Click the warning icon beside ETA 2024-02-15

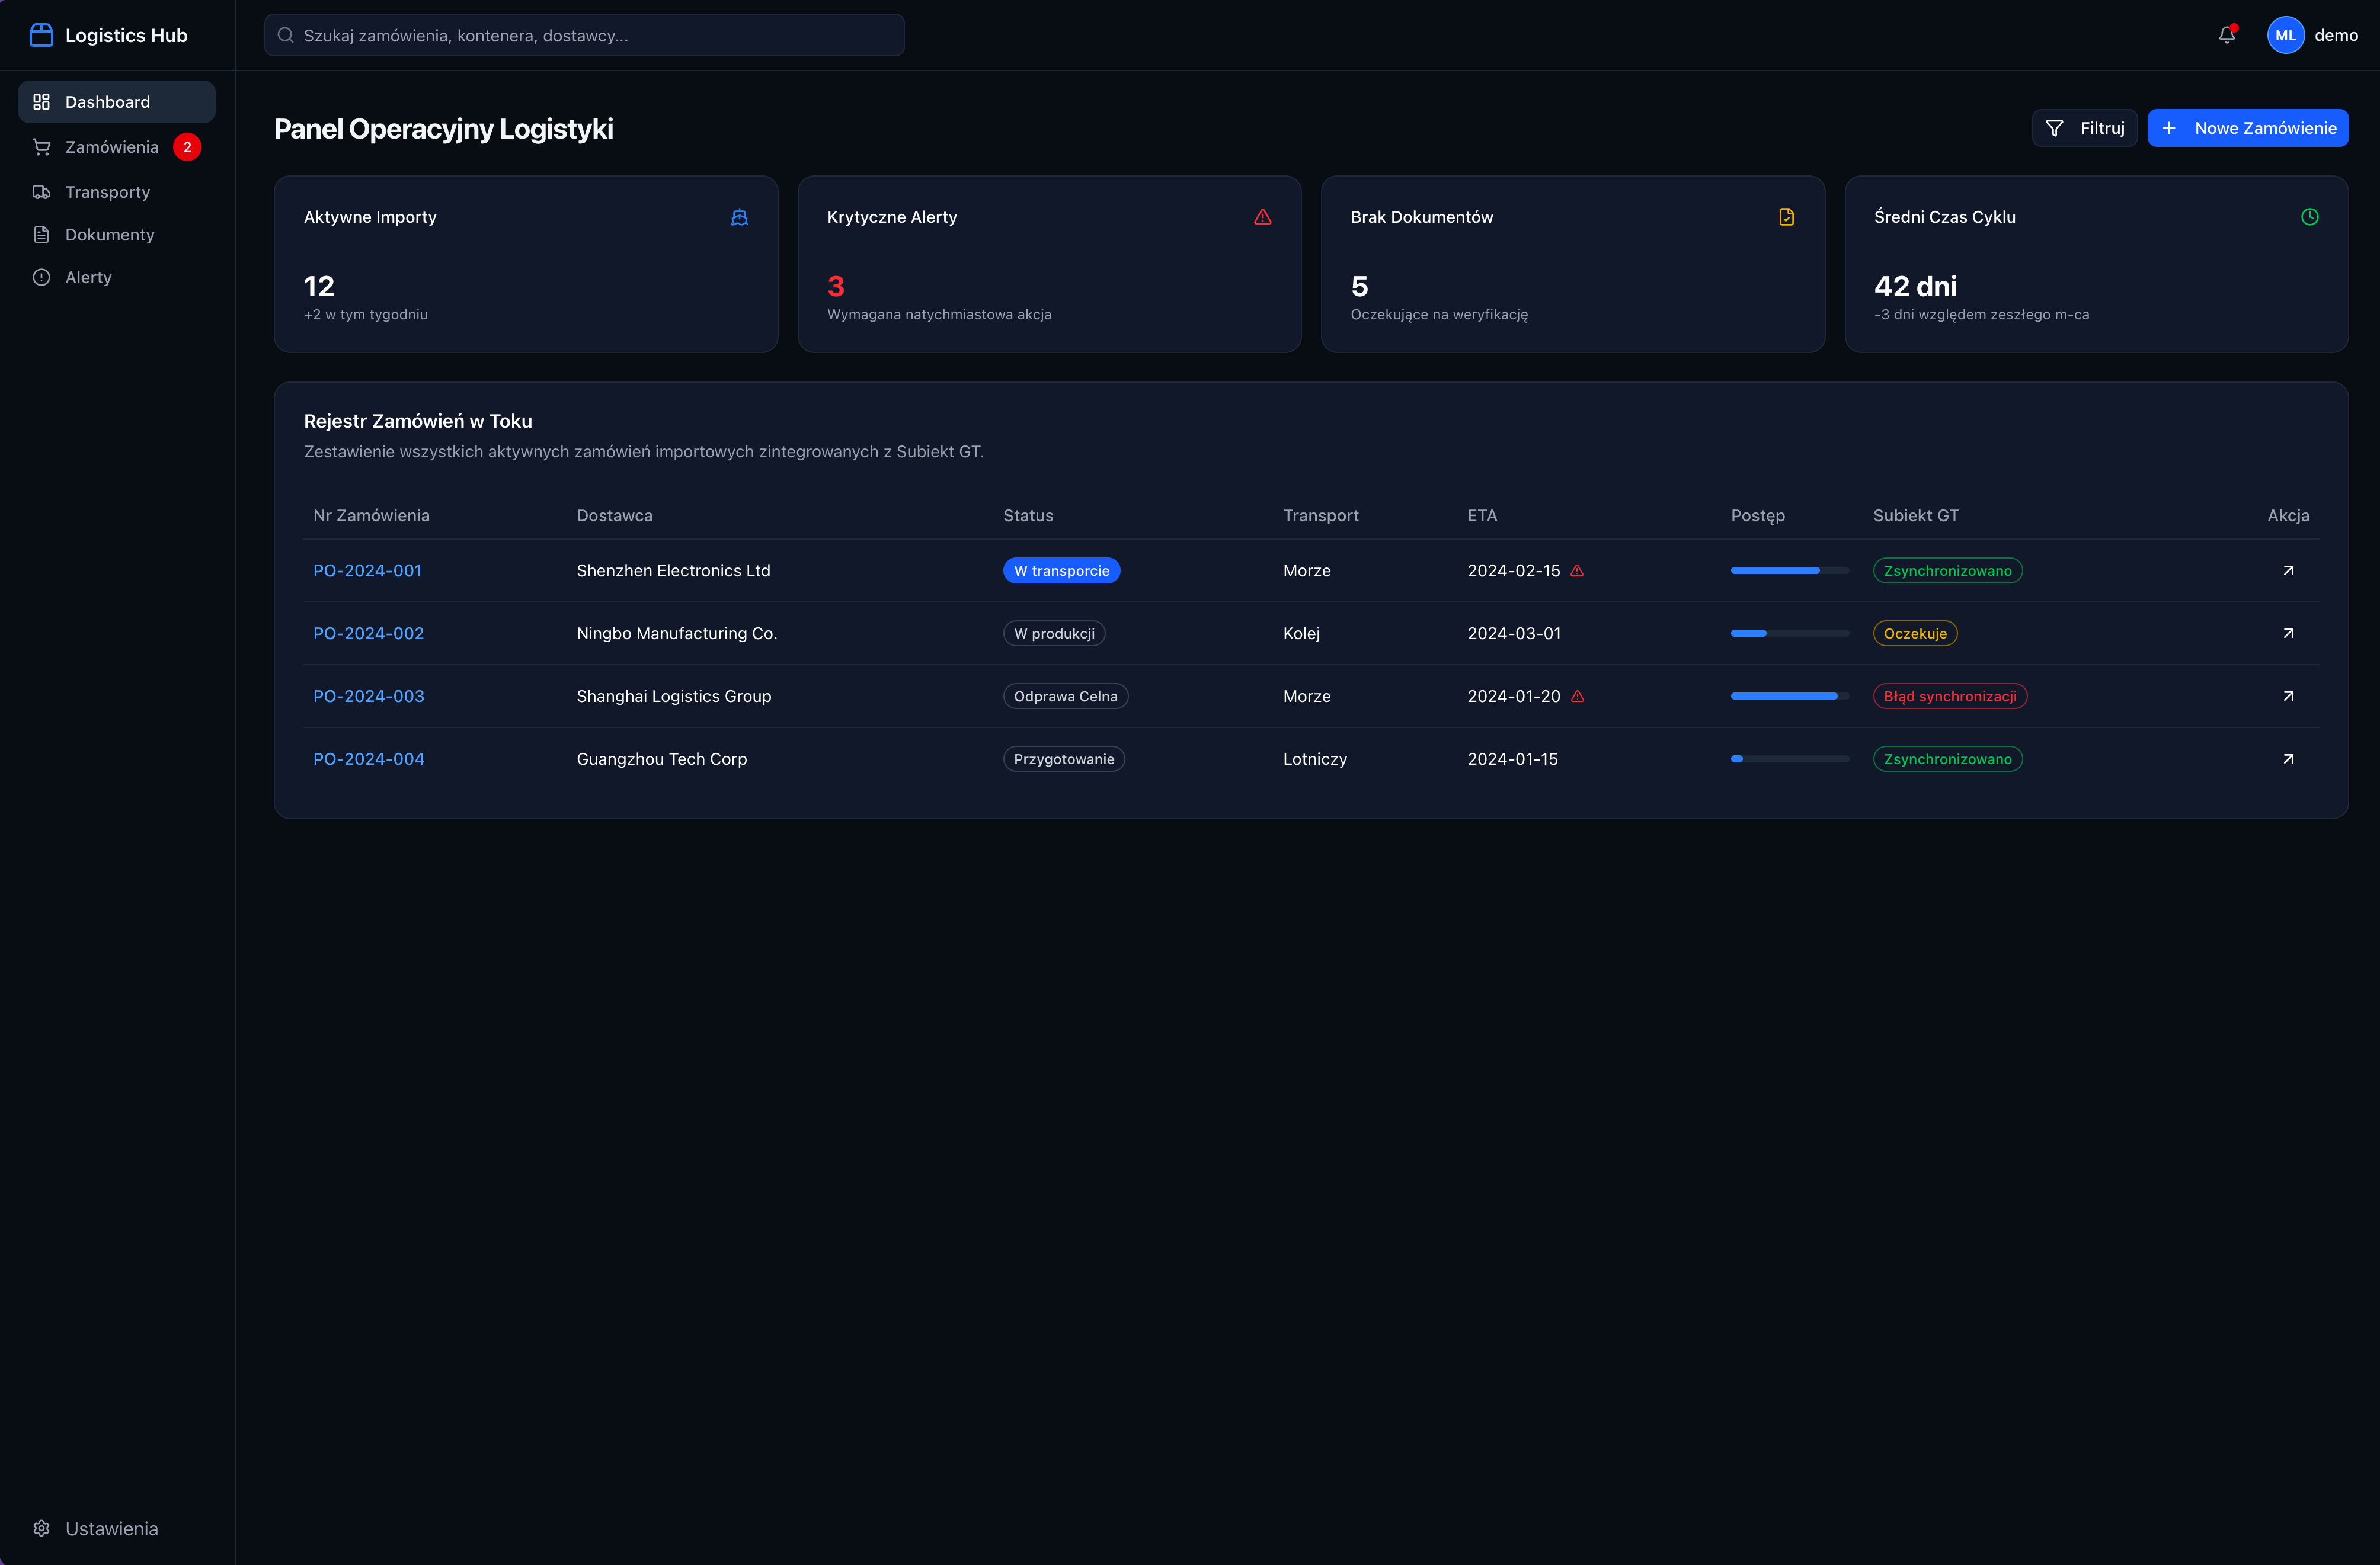click(1577, 570)
